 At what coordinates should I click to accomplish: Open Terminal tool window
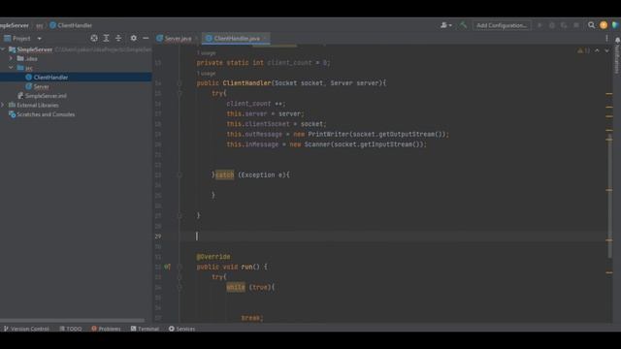click(x=145, y=329)
